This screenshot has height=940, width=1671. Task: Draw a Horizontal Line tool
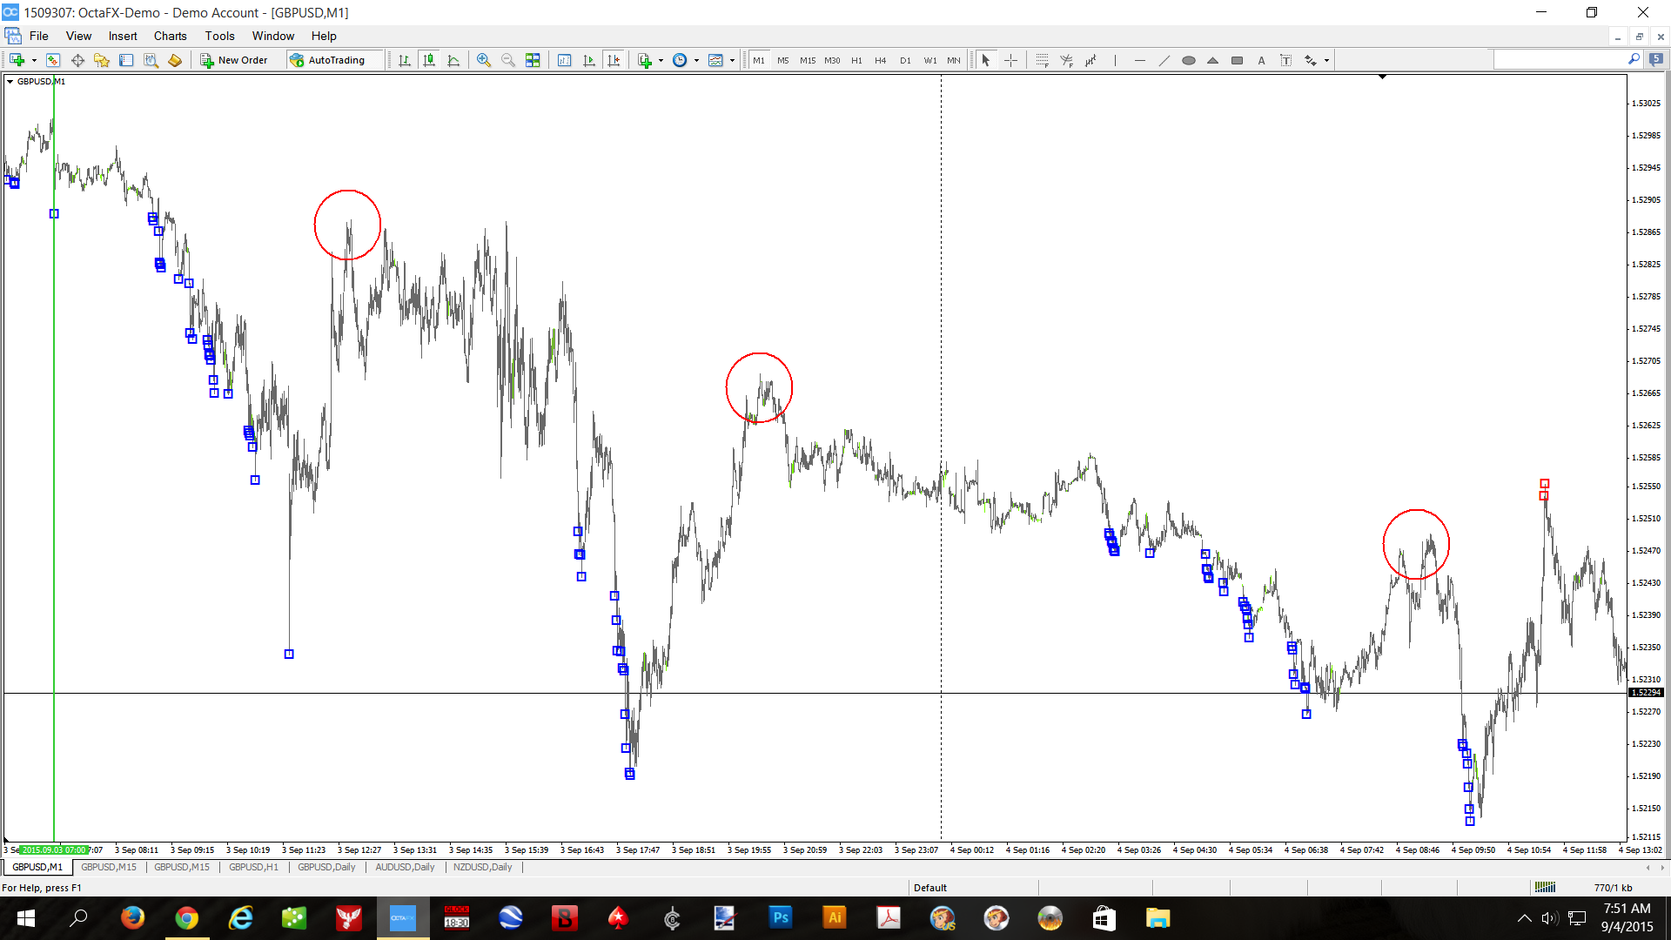[x=1139, y=60]
